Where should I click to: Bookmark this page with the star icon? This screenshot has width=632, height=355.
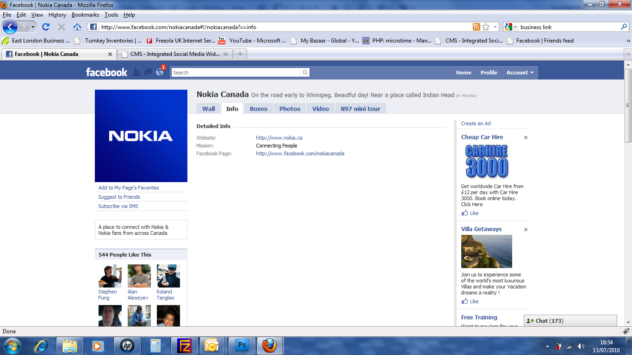[486, 27]
